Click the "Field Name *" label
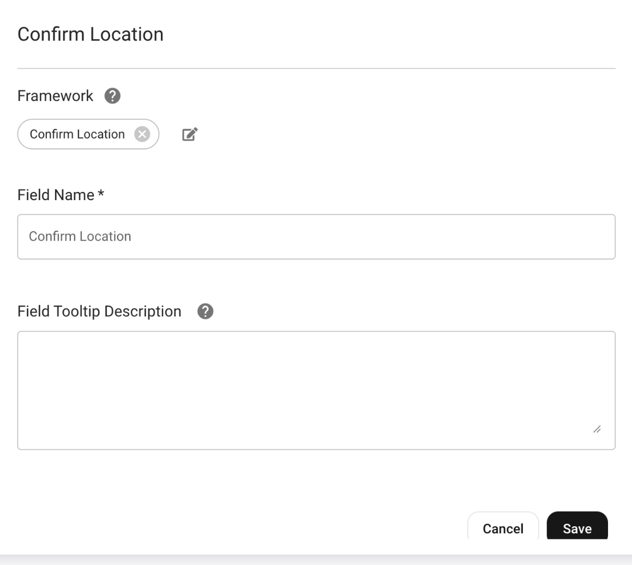This screenshot has height=565, width=632. [x=61, y=195]
